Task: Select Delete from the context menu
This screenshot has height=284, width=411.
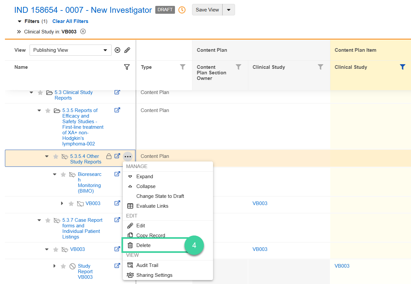Action: (143, 245)
